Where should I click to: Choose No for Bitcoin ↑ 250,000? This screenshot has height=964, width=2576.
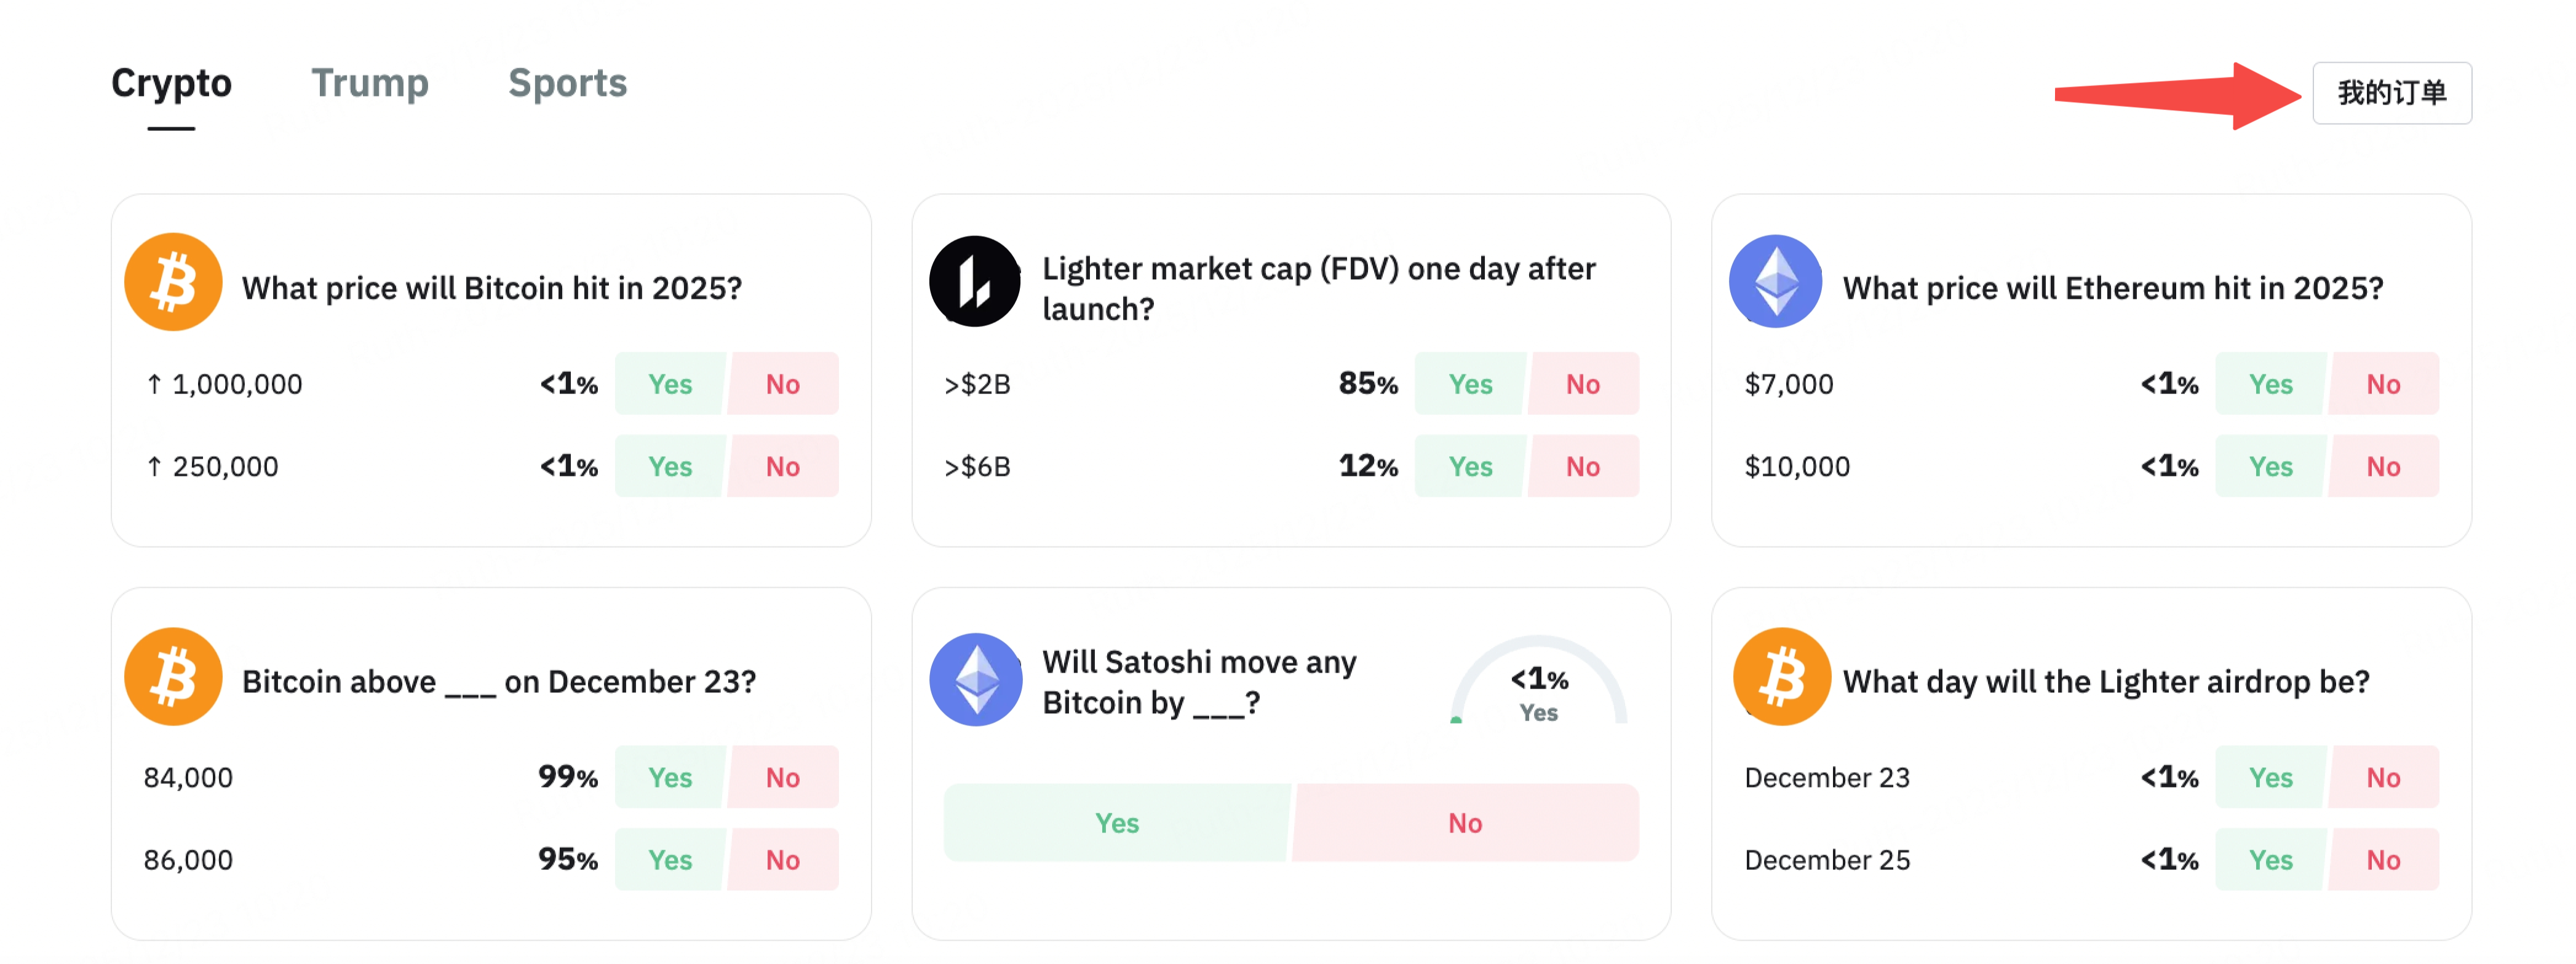pos(783,467)
